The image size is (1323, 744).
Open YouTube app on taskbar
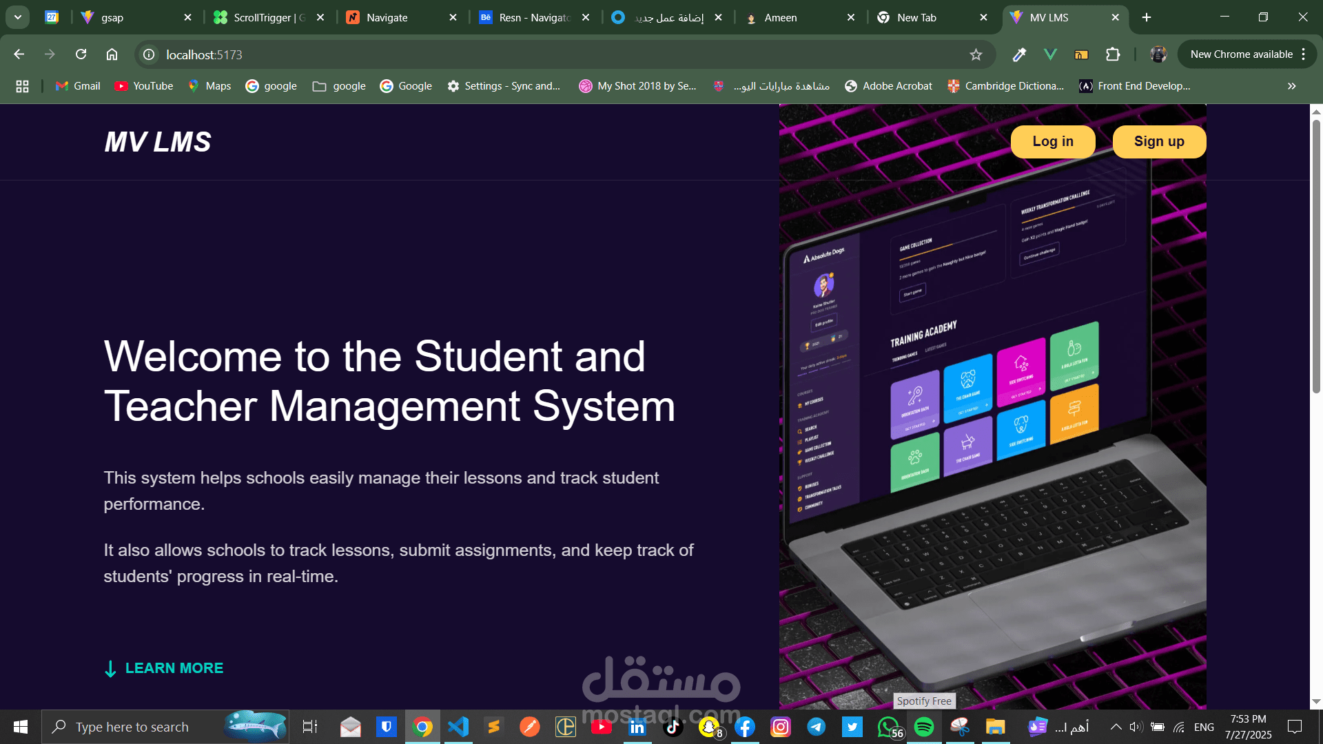(x=602, y=727)
